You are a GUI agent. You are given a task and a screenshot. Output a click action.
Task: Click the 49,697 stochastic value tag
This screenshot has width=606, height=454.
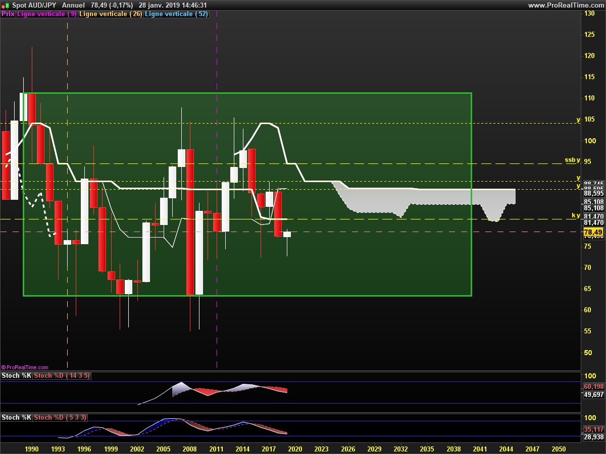(593, 395)
